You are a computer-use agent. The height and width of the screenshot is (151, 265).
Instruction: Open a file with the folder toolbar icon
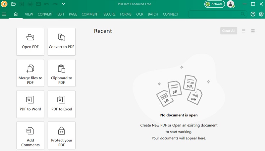coord(13,4)
